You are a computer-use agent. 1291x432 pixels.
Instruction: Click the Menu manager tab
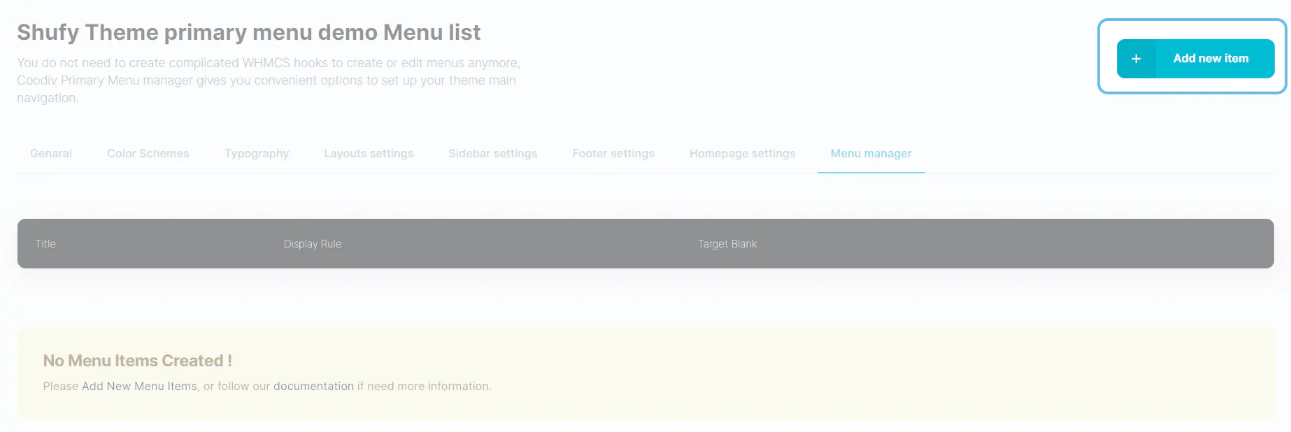tap(871, 154)
